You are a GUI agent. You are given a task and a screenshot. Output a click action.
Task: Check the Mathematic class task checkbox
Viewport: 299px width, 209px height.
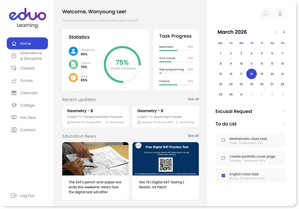pos(223,140)
